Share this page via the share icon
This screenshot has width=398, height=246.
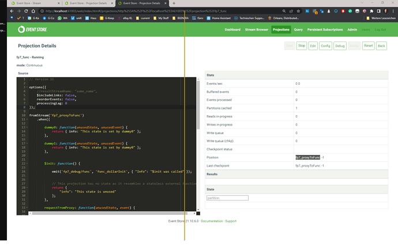291,11
